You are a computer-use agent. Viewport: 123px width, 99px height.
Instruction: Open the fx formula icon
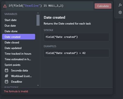[120, 5]
